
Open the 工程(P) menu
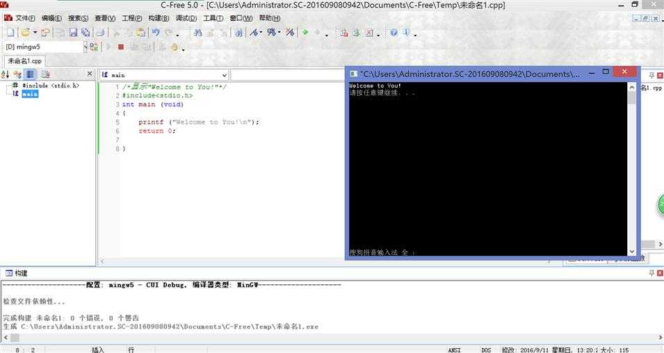point(132,18)
